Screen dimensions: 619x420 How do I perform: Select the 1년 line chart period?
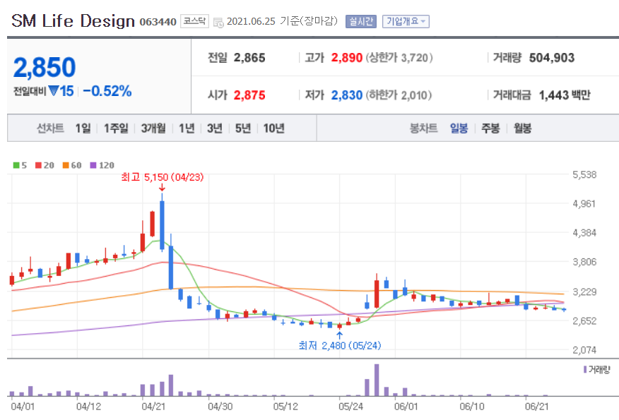pos(187,128)
